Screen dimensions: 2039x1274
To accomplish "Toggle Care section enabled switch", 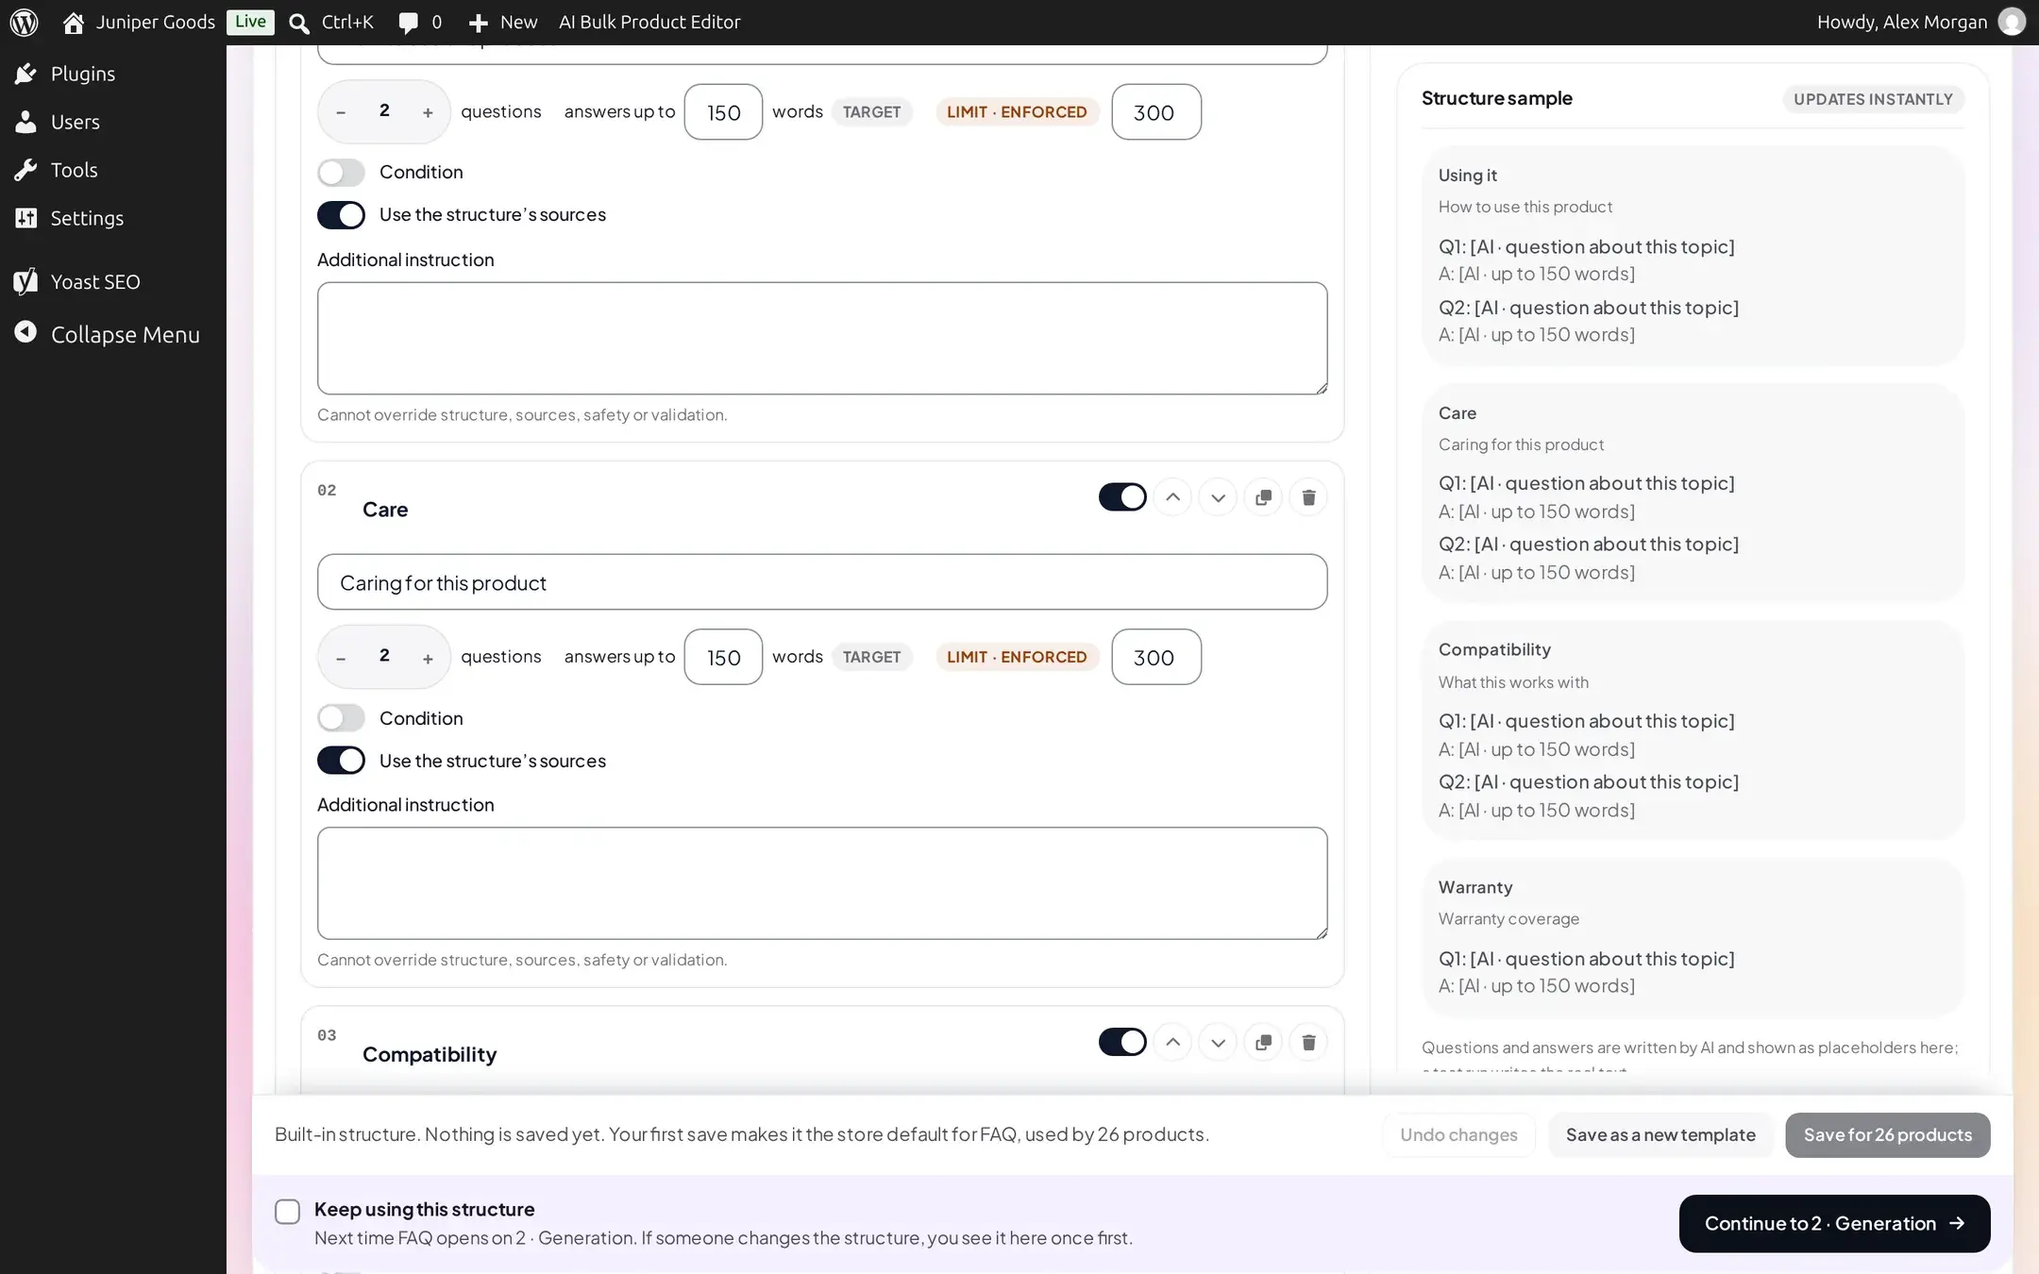I will click(1122, 497).
